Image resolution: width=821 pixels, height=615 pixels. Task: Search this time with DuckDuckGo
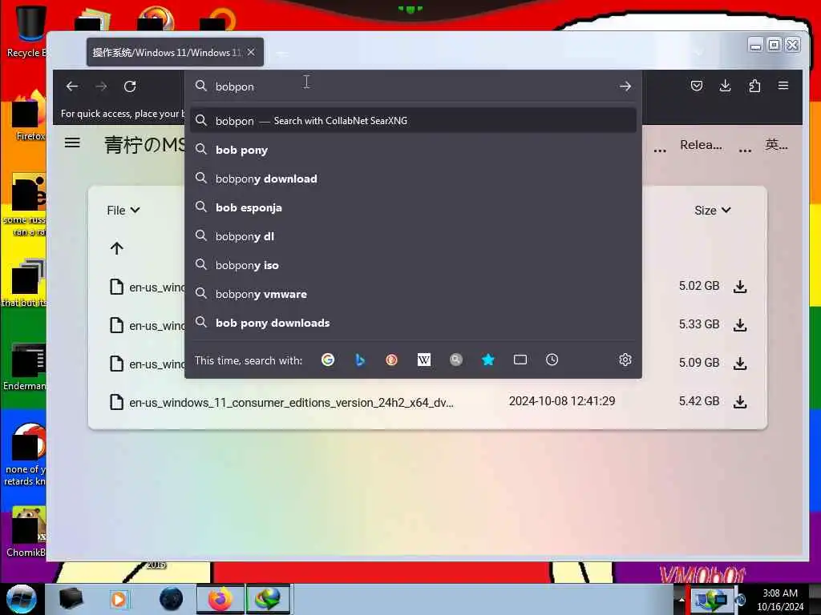pos(391,360)
